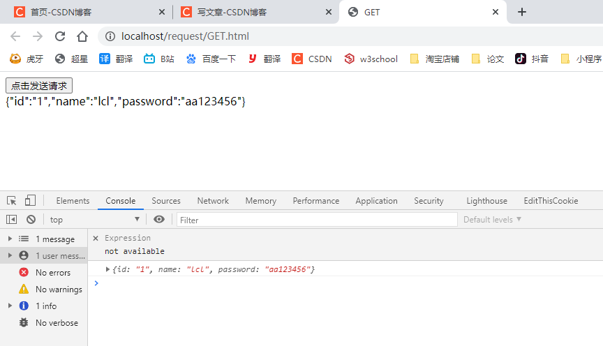The height and width of the screenshot is (346, 603).
Task: Click the browser back arrow
Action: pos(15,36)
